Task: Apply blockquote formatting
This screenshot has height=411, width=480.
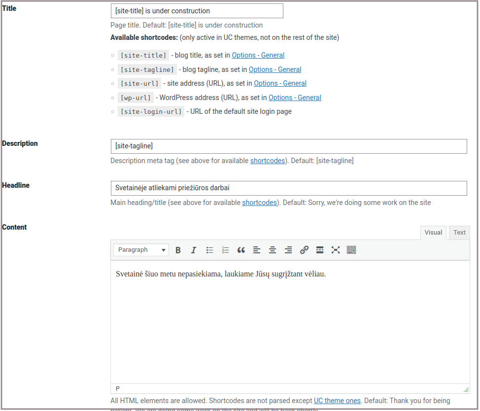Action: (x=241, y=250)
